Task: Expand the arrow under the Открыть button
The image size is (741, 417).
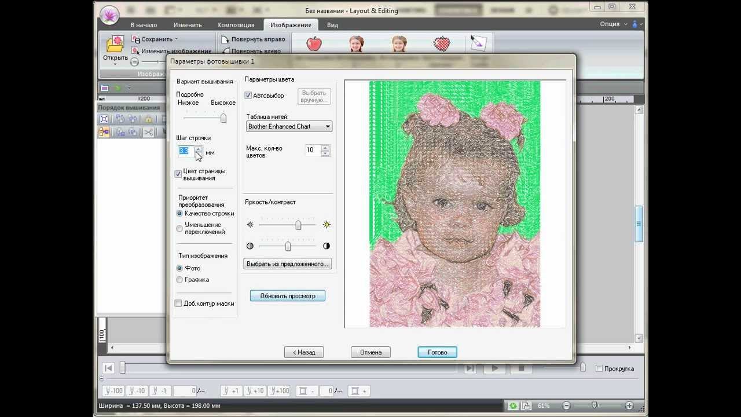Action: (x=115, y=64)
